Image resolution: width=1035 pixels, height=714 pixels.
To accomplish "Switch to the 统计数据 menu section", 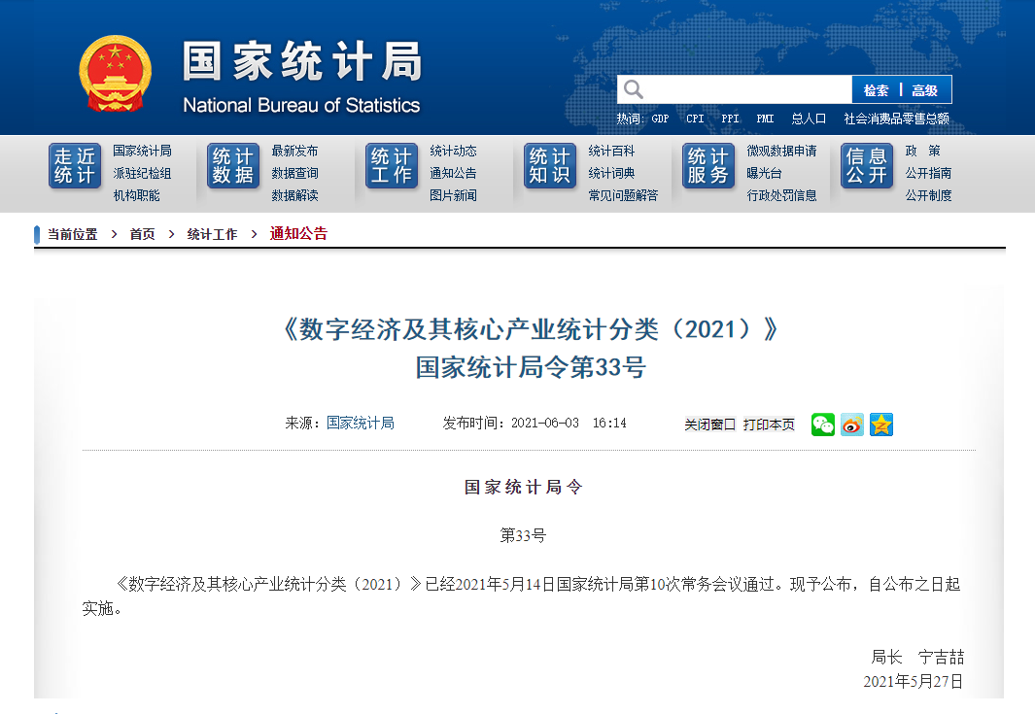I will pos(232,165).
